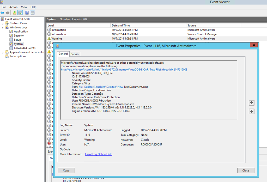267x182 pixels.
Task: Select the Security log in the tree
Action: coord(19,36)
